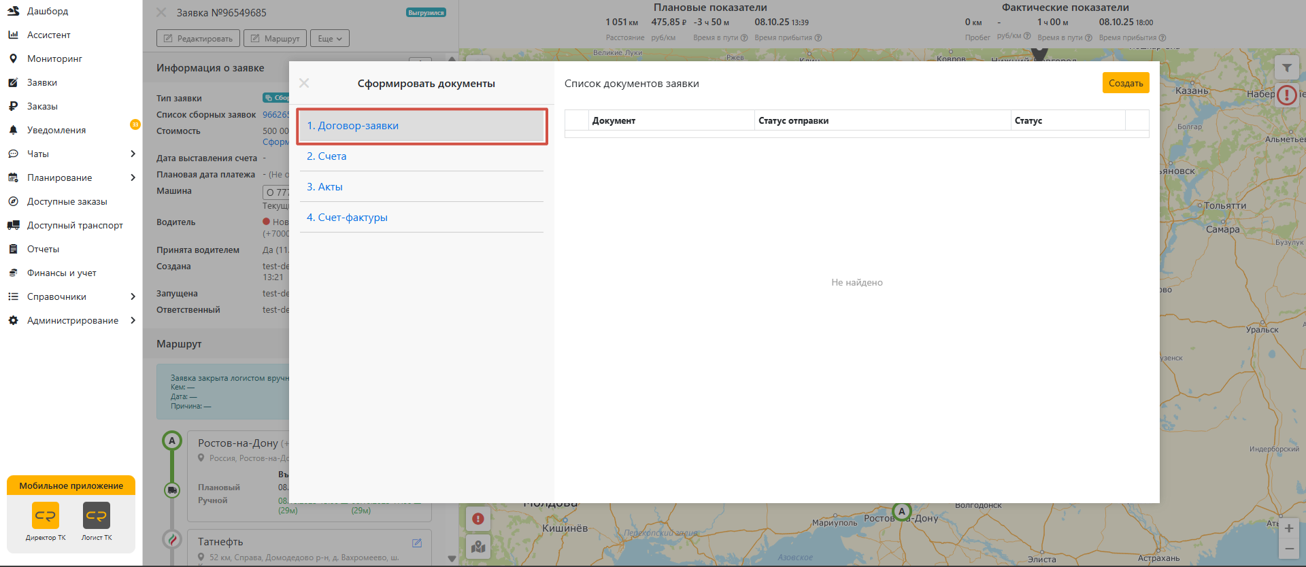Screen dimensions: 1306x567
Task: Expand the Администрирование section
Action: 133,320
